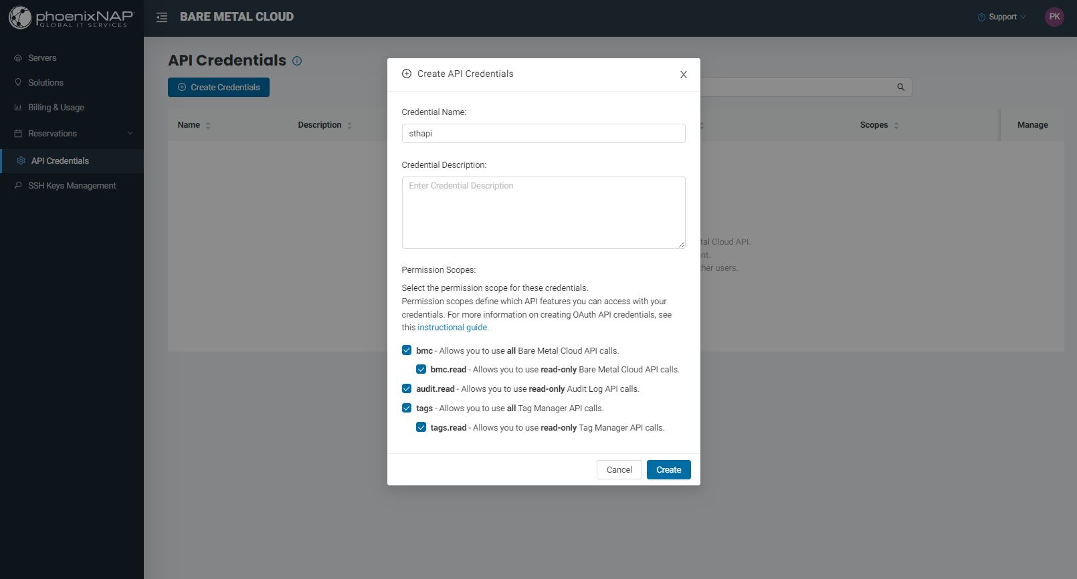Sort the table by the Scopes column
Image resolution: width=1077 pixels, height=579 pixels.
(896, 126)
